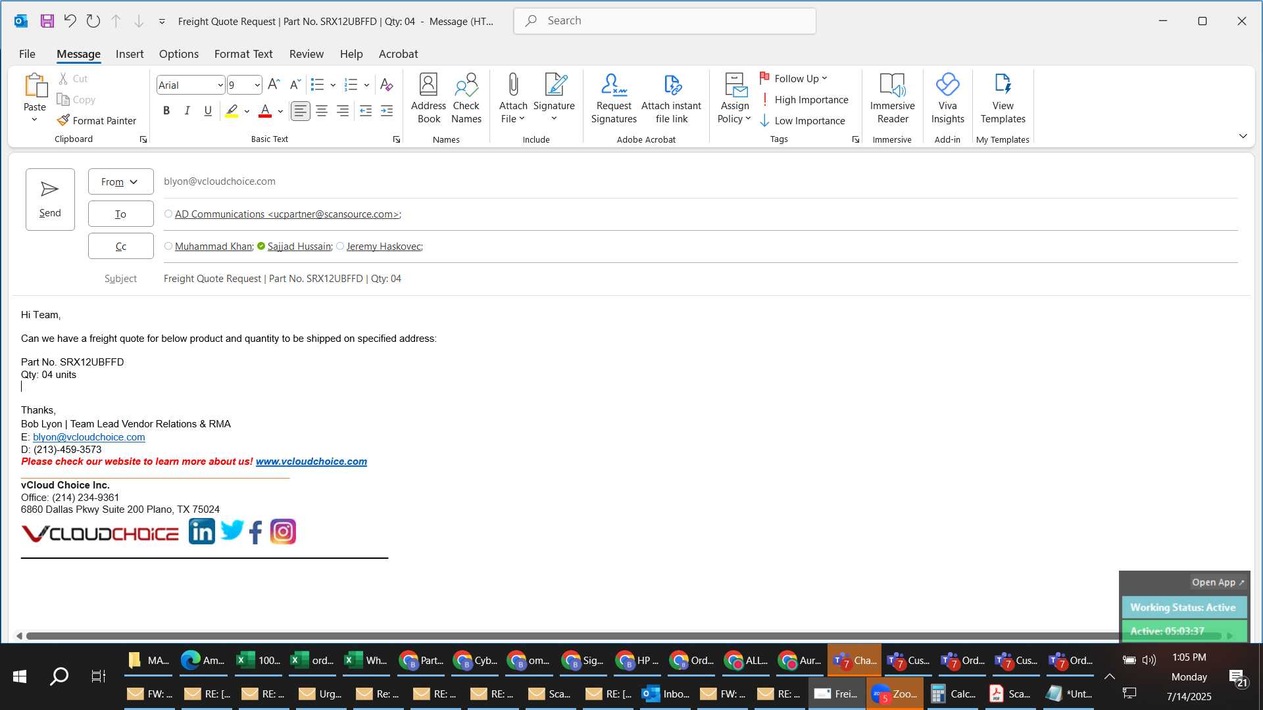Open highlight color dropdown arrow
The width and height of the screenshot is (1263, 710).
247,112
